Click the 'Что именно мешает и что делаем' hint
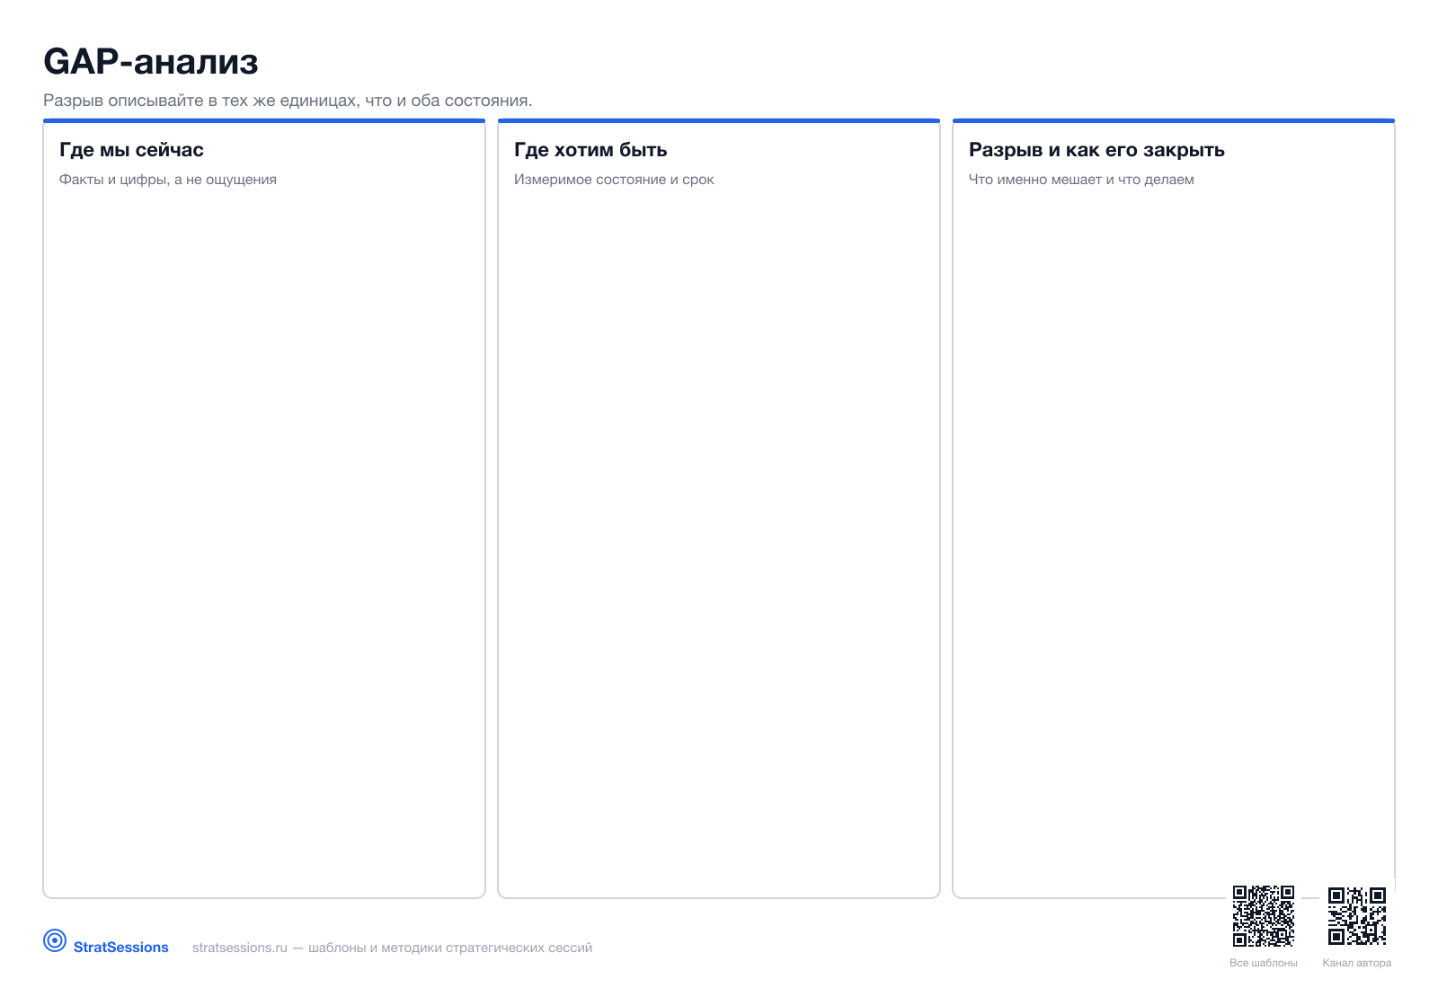 pos(1081,180)
